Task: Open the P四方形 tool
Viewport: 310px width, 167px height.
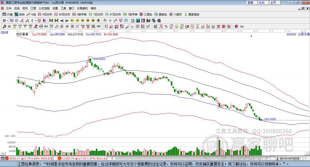Action: (x=45, y=15)
